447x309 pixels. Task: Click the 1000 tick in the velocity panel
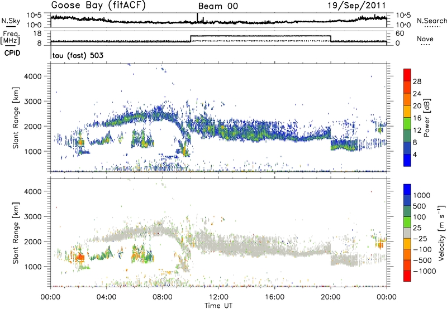coord(33,267)
